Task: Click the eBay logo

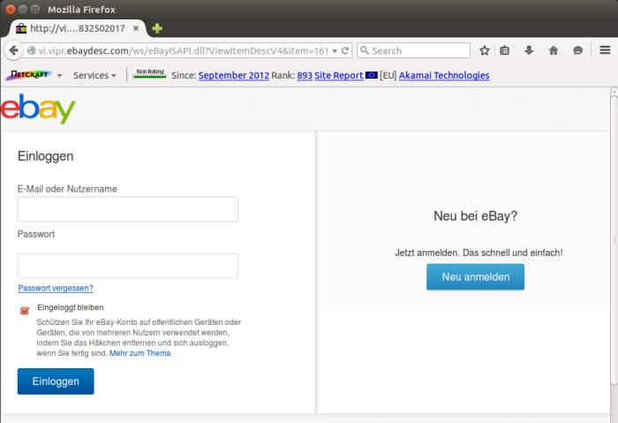Action: [38, 109]
